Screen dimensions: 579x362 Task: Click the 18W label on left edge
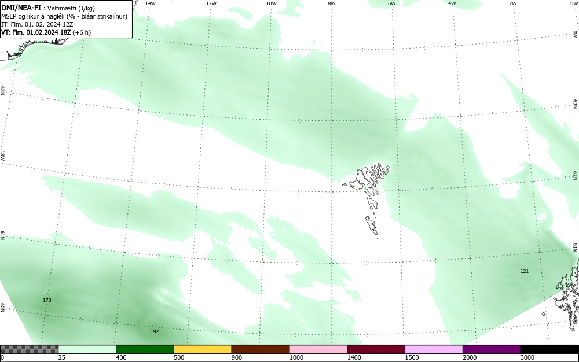coord(2,155)
